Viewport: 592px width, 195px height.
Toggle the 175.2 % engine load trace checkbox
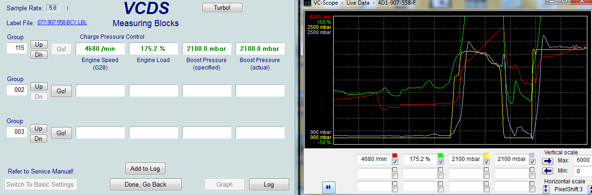pos(440,162)
